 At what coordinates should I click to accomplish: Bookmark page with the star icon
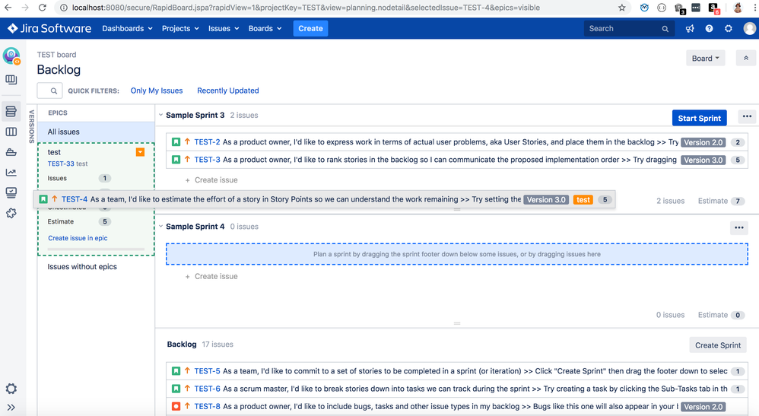622,8
